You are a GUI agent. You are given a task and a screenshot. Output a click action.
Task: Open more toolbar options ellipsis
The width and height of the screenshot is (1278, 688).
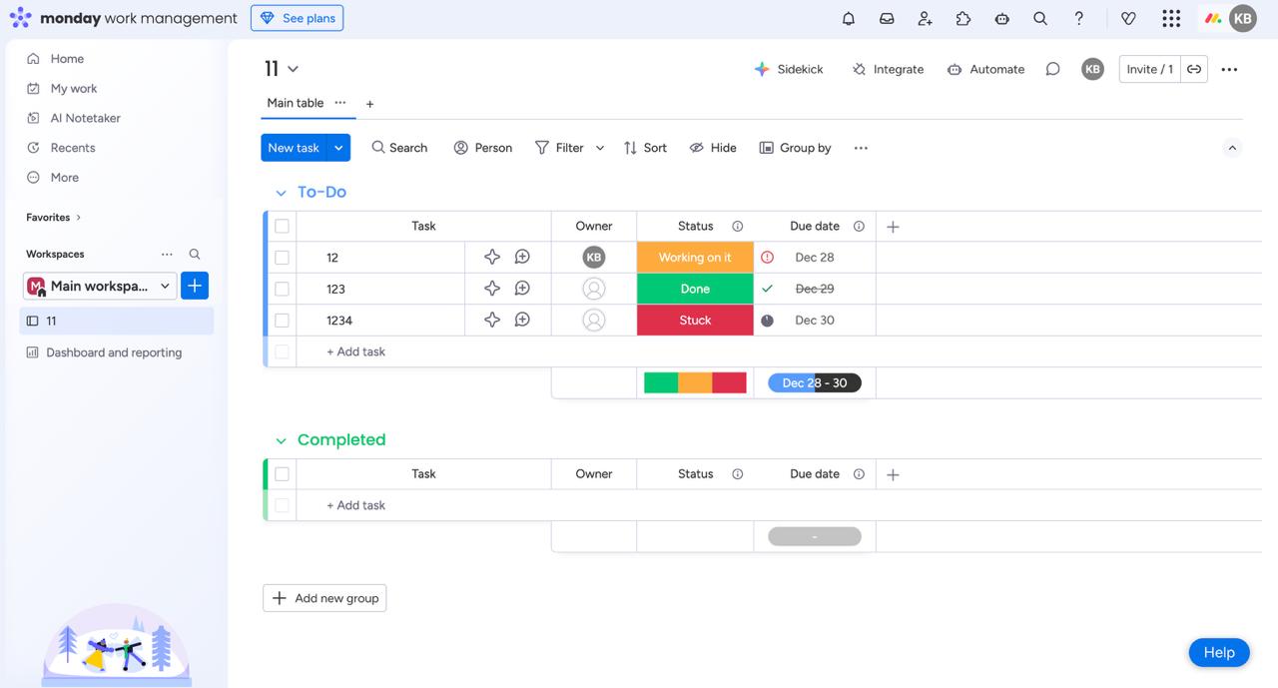[861, 148]
